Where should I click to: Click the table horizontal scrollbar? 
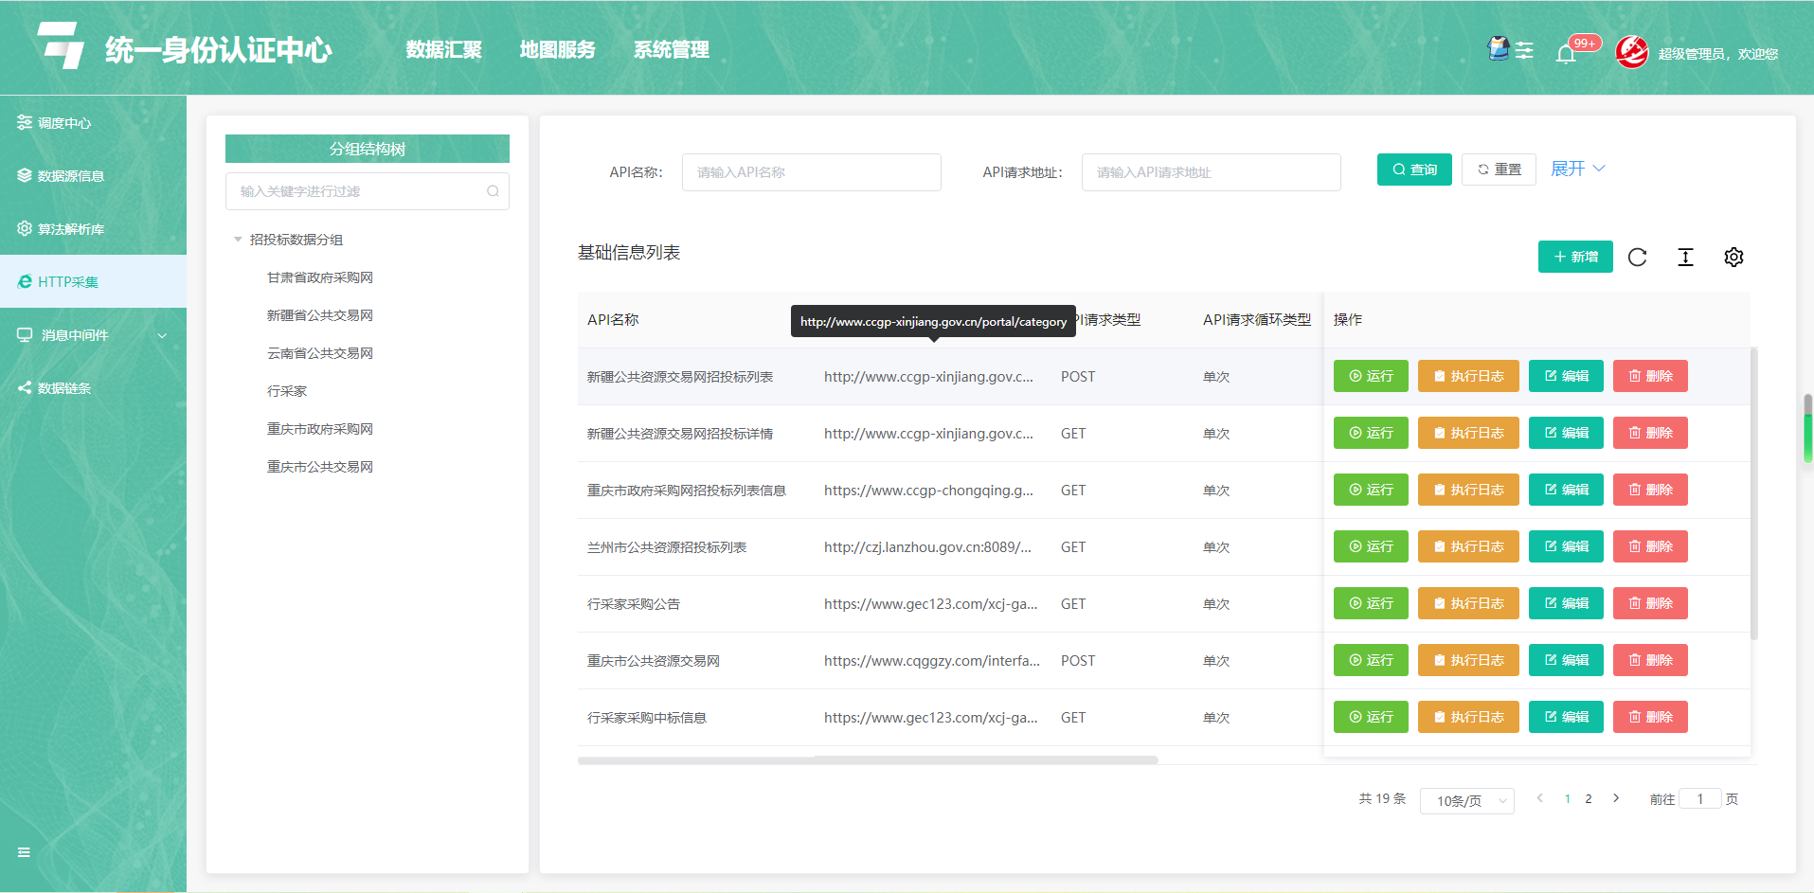coord(868,759)
